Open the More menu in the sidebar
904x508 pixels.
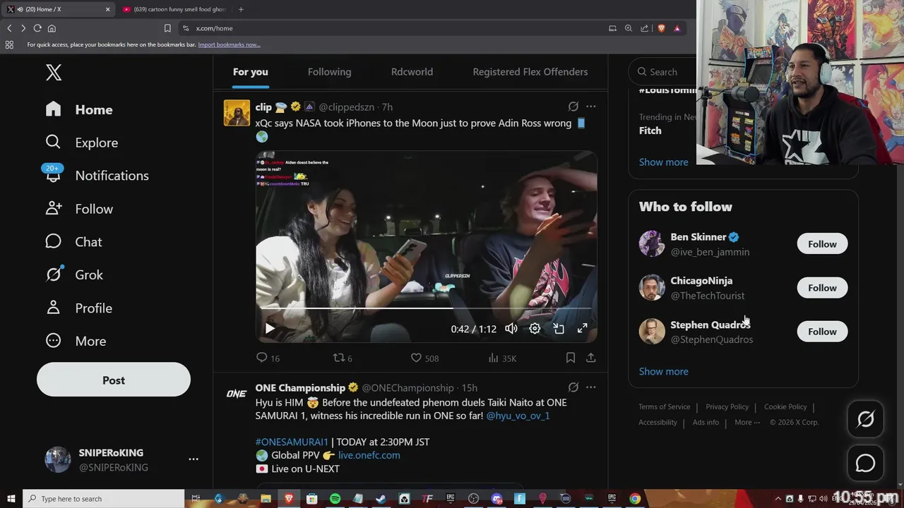76,341
